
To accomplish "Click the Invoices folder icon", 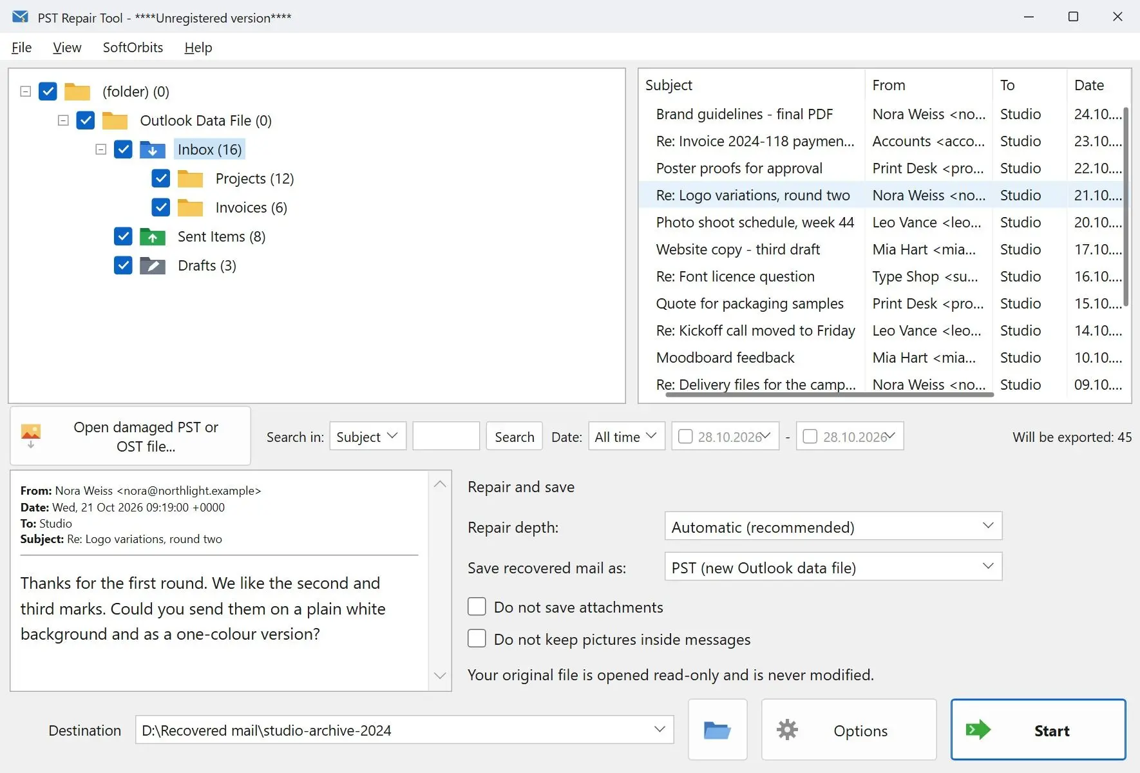I will (191, 207).
